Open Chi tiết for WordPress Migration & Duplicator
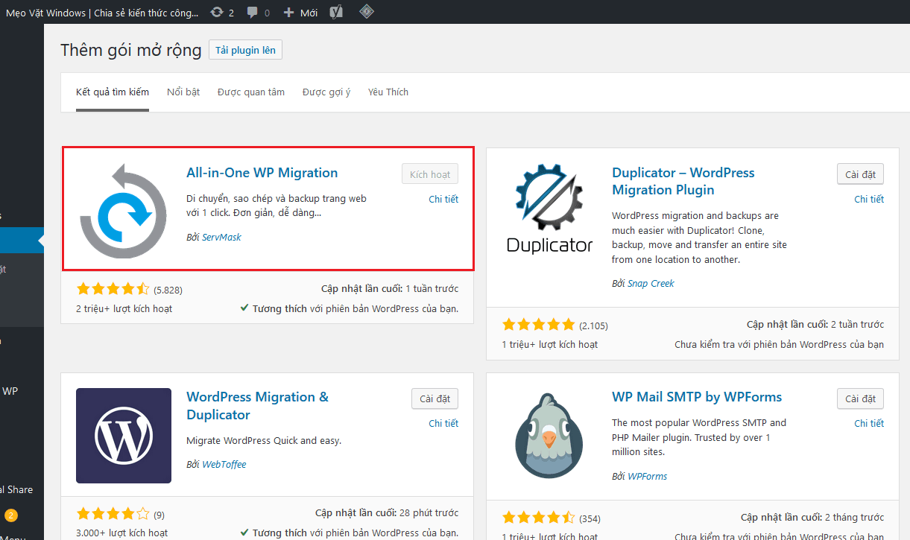 tap(443, 423)
